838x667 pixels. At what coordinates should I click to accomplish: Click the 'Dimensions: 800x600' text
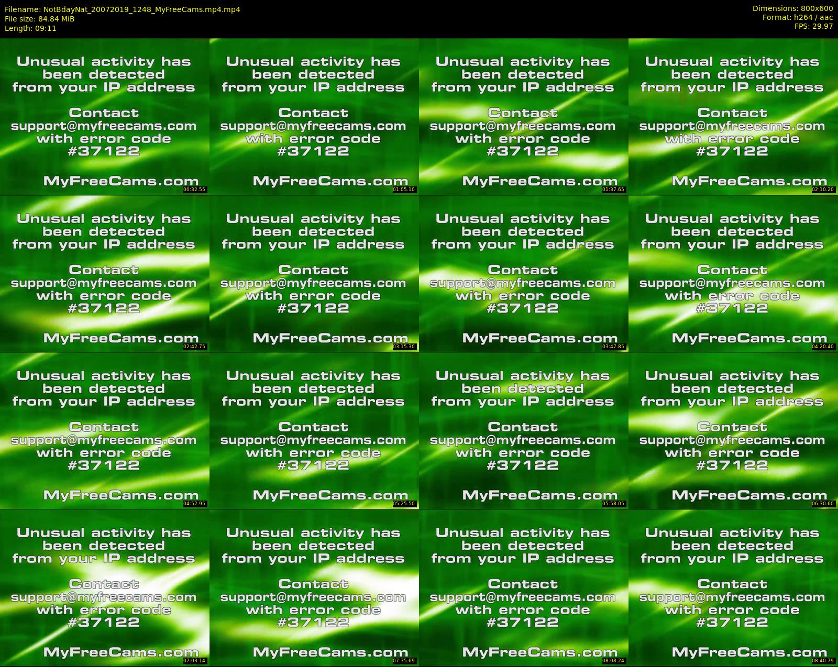click(792, 8)
